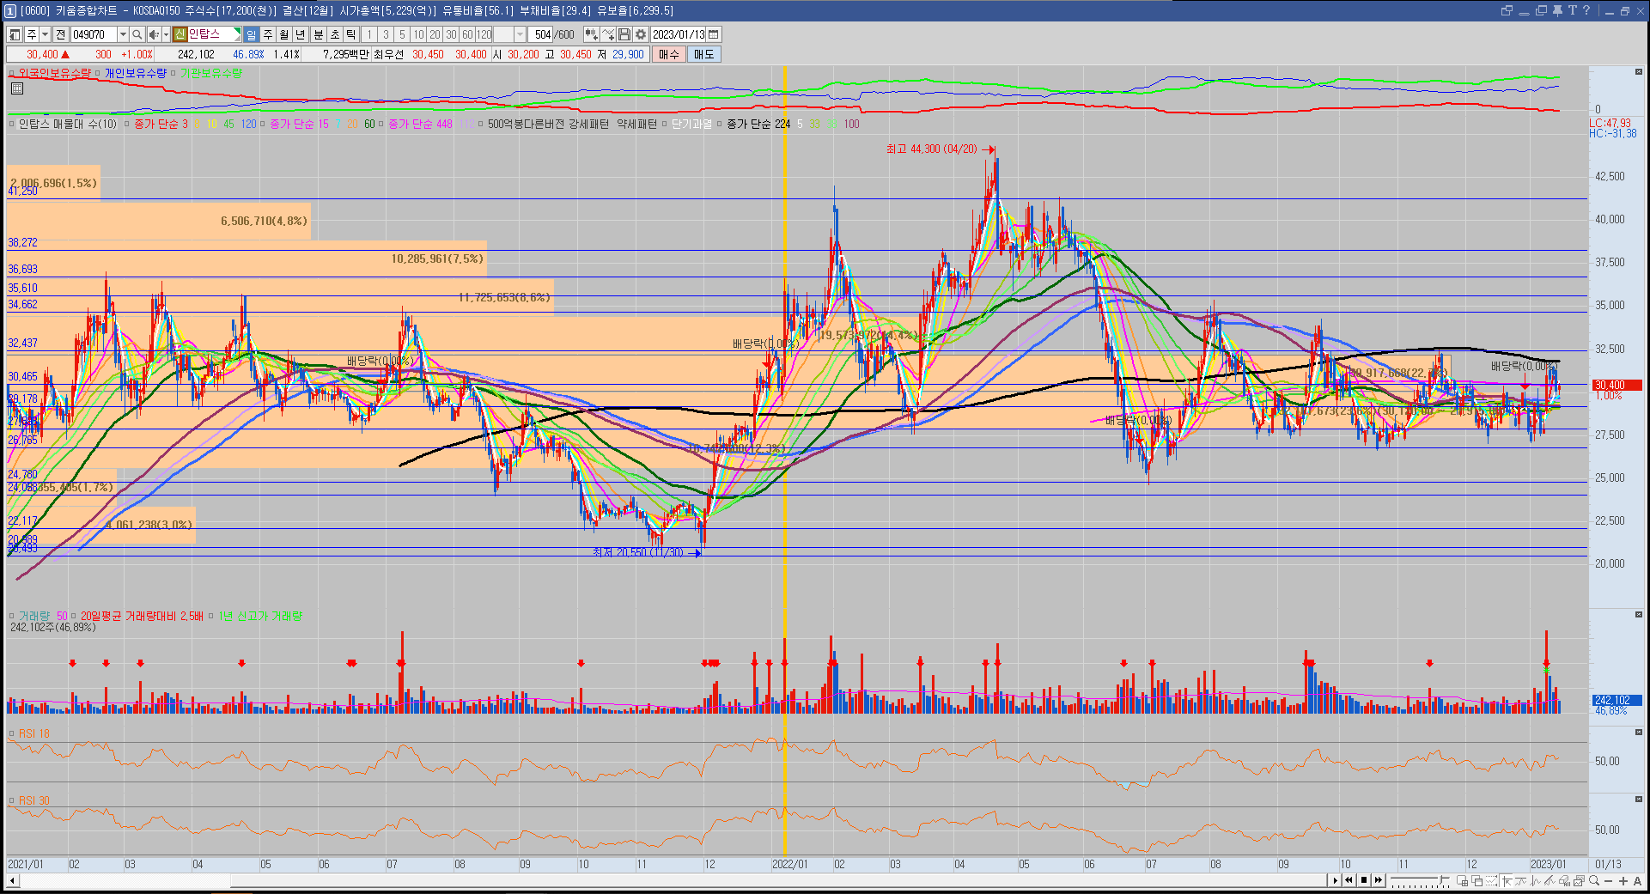The image size is (1650, 894).
Task: Click the chart layout icon at toolbar start
Action: (15, 34)
